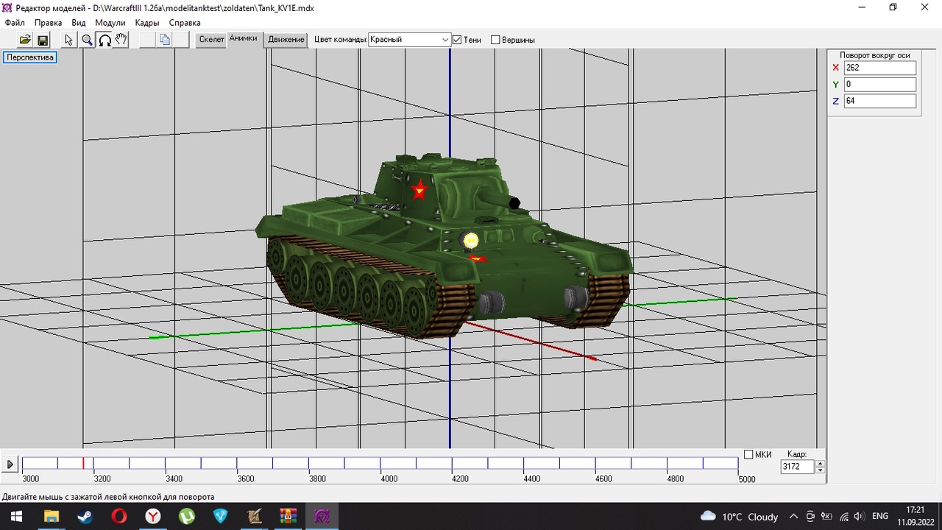Switch the ENG input language

tap(879, 516)
